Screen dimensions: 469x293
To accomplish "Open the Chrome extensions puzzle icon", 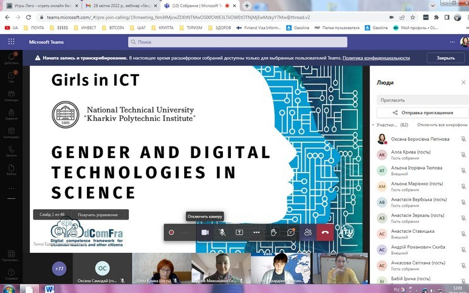I will [436, 18].
